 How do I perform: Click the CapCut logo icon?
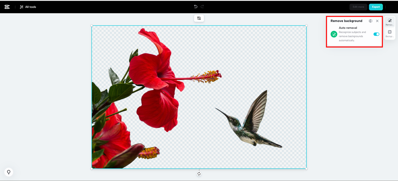click(7, 7)
